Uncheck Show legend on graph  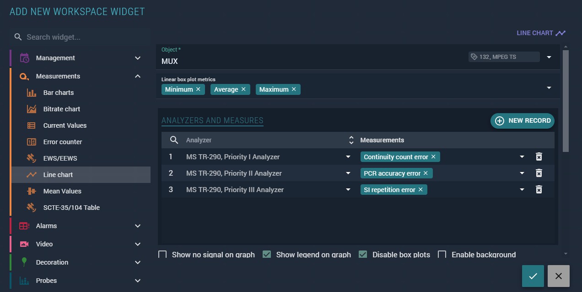pos(267,255)
